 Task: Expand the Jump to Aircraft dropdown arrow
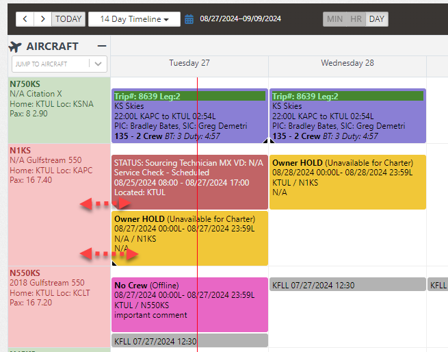(99, 64)
